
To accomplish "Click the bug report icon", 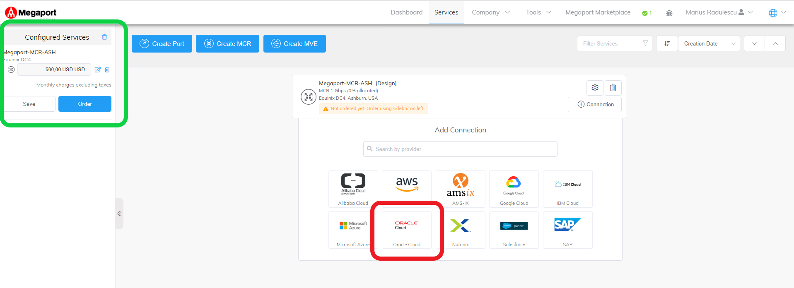I will (x=669, y=13).
